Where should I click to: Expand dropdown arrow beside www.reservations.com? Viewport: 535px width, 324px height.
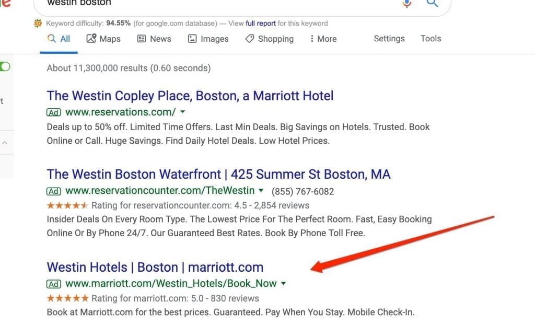pyautogui.click(x=182, y=112)
